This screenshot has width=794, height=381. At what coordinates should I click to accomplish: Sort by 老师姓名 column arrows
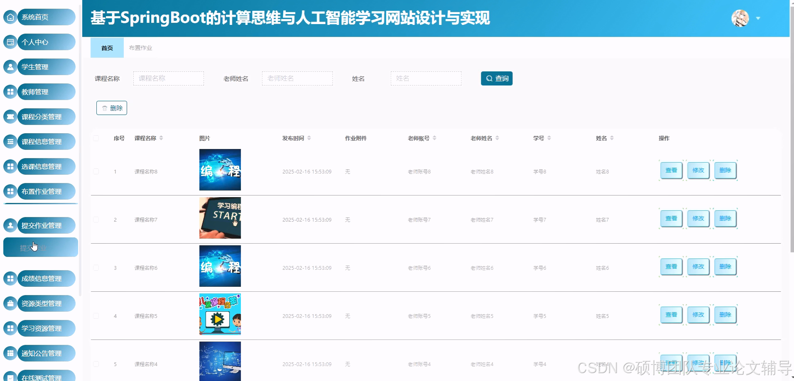pyautogui.click(x=497, y=138)
